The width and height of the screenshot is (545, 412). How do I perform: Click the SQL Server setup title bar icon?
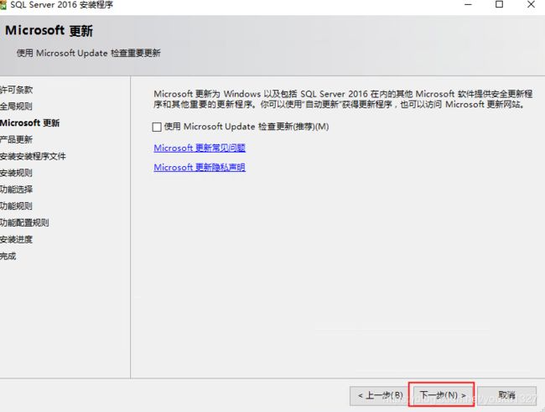tap(3, 5)
